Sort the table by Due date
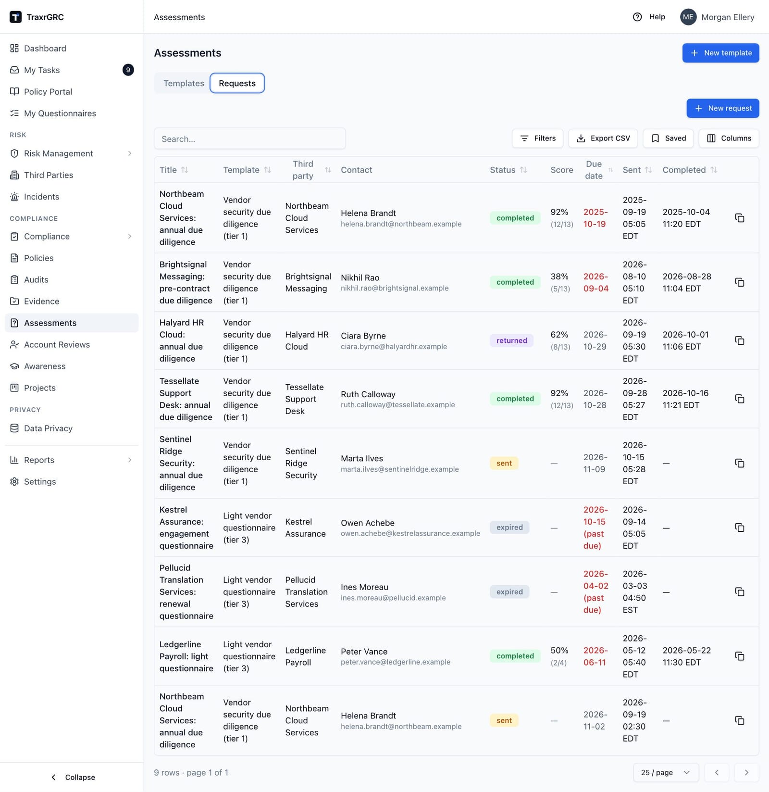This screenshot has width=769, height=792. (610, 170)
